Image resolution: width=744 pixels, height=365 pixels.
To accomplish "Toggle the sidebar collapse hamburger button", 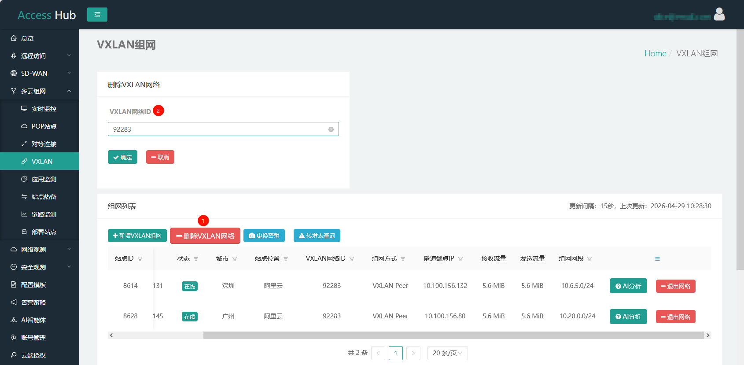I will pyautogui.click(x=97, y=15).
